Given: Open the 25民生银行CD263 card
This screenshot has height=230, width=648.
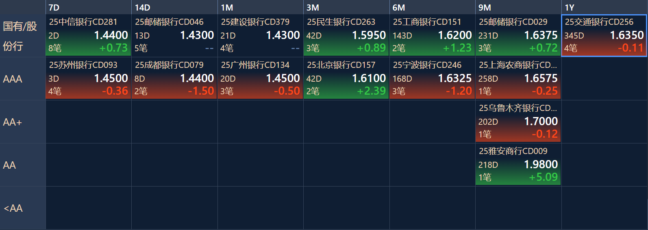Looking at the screenshot, I should click(346, 36).
